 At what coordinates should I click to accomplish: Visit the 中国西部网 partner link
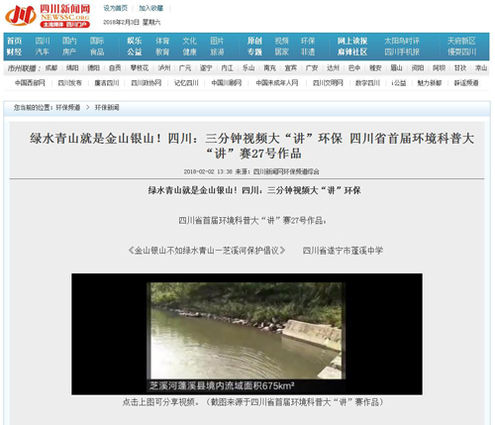tap(30, 83)
